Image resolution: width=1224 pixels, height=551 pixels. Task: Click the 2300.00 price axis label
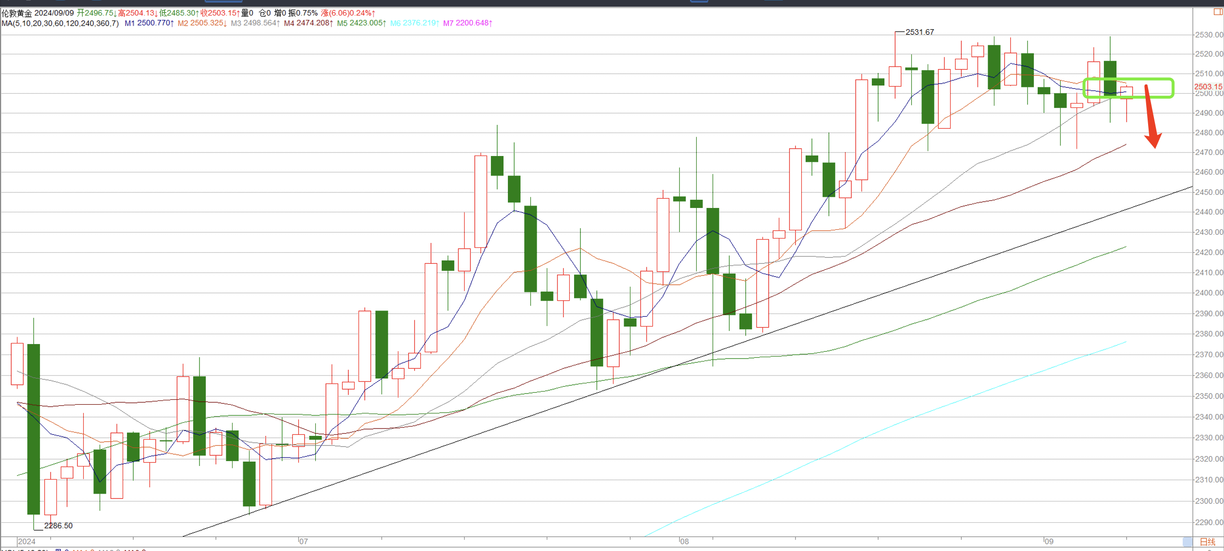point(1209,501)
